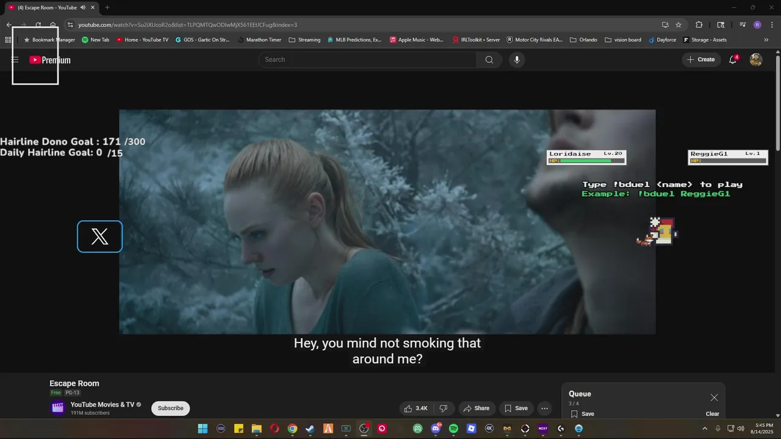The image size is (781, 439).
Task: Click the browser address bar URL
Action: 187,25
